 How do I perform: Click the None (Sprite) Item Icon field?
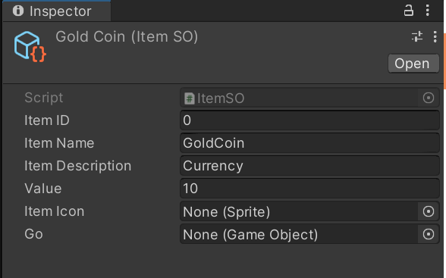pyautogui.click(x=299, y=211)
